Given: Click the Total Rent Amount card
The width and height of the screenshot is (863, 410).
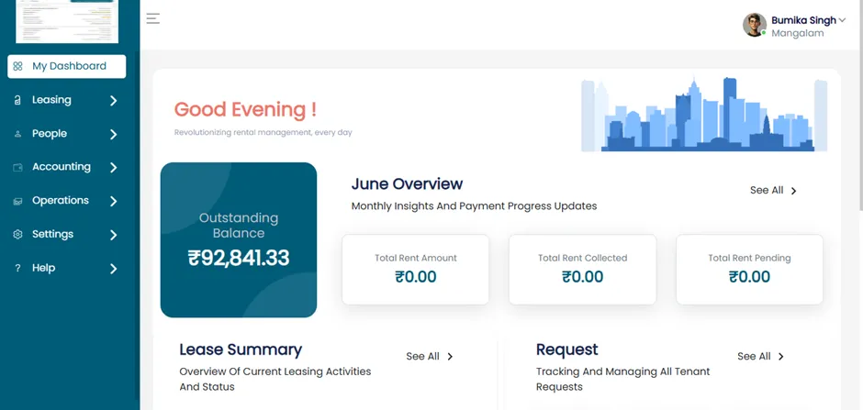Looking at the screenshot, I should 416,270.
